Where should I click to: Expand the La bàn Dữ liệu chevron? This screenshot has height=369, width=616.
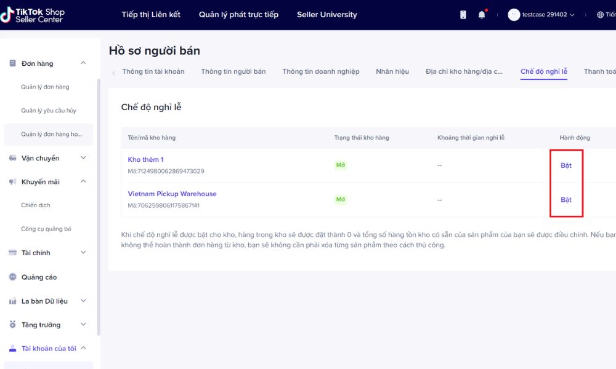click(x=83, y=301)
